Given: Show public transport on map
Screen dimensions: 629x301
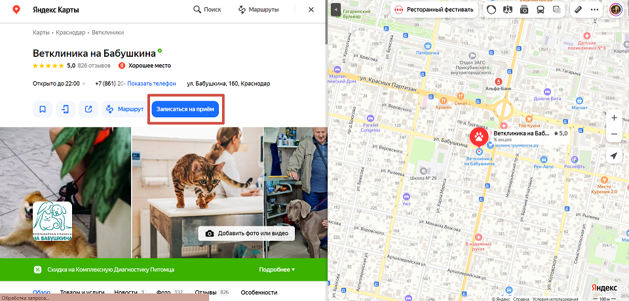Looking at the screenshot, I should (x=540, y=10).
